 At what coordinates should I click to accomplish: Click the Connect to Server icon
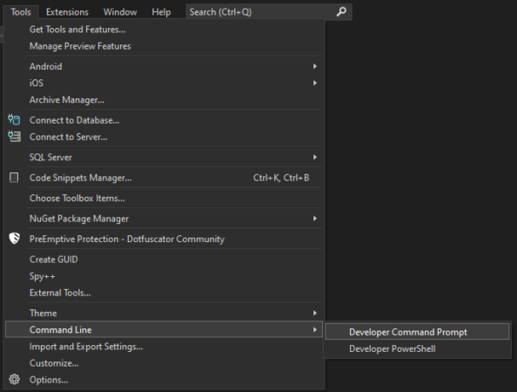pyautogui.click(x=14, y=137)
